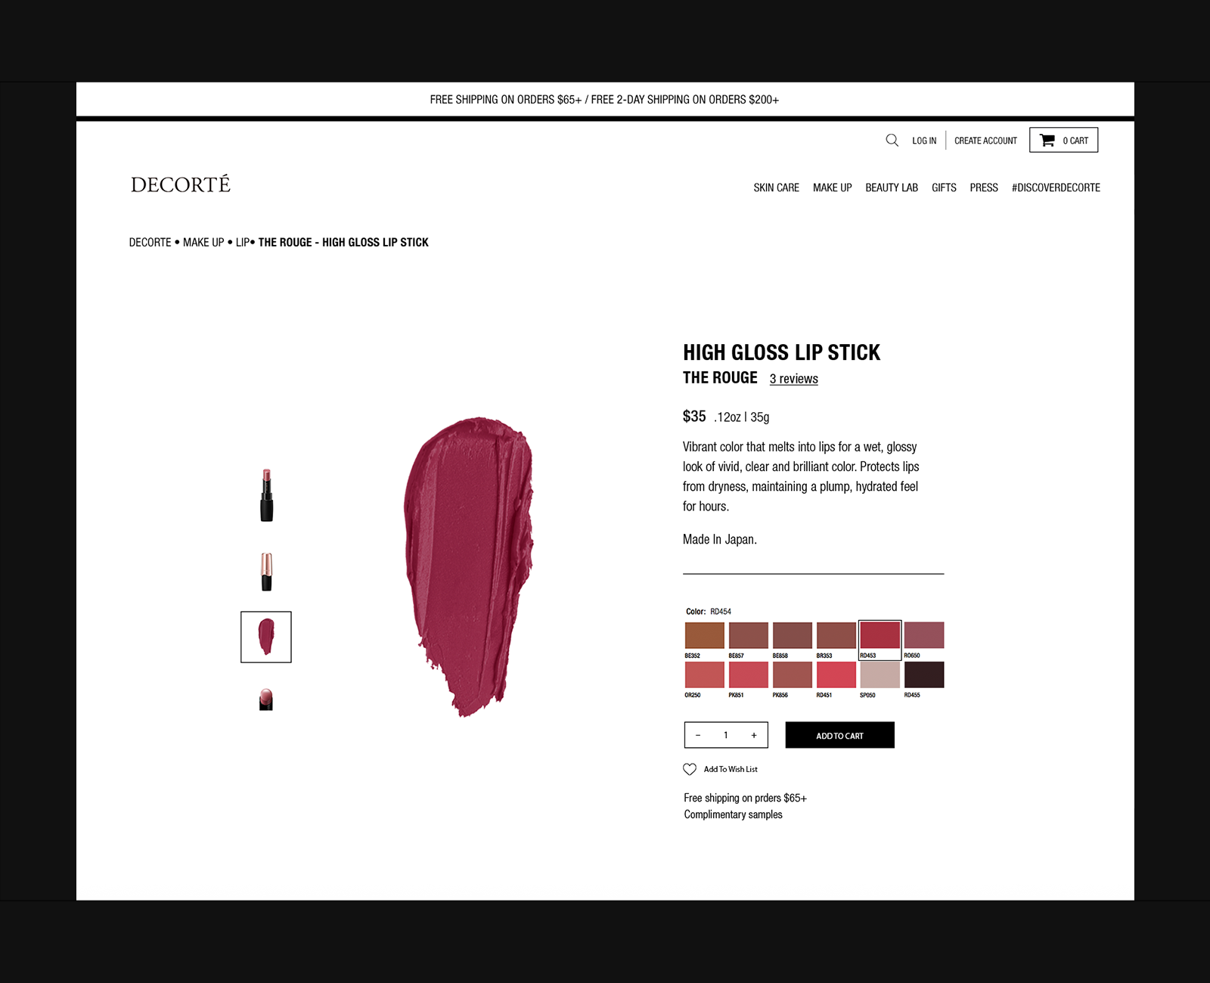Open the search magnifier icon

(x=892, y=141)
